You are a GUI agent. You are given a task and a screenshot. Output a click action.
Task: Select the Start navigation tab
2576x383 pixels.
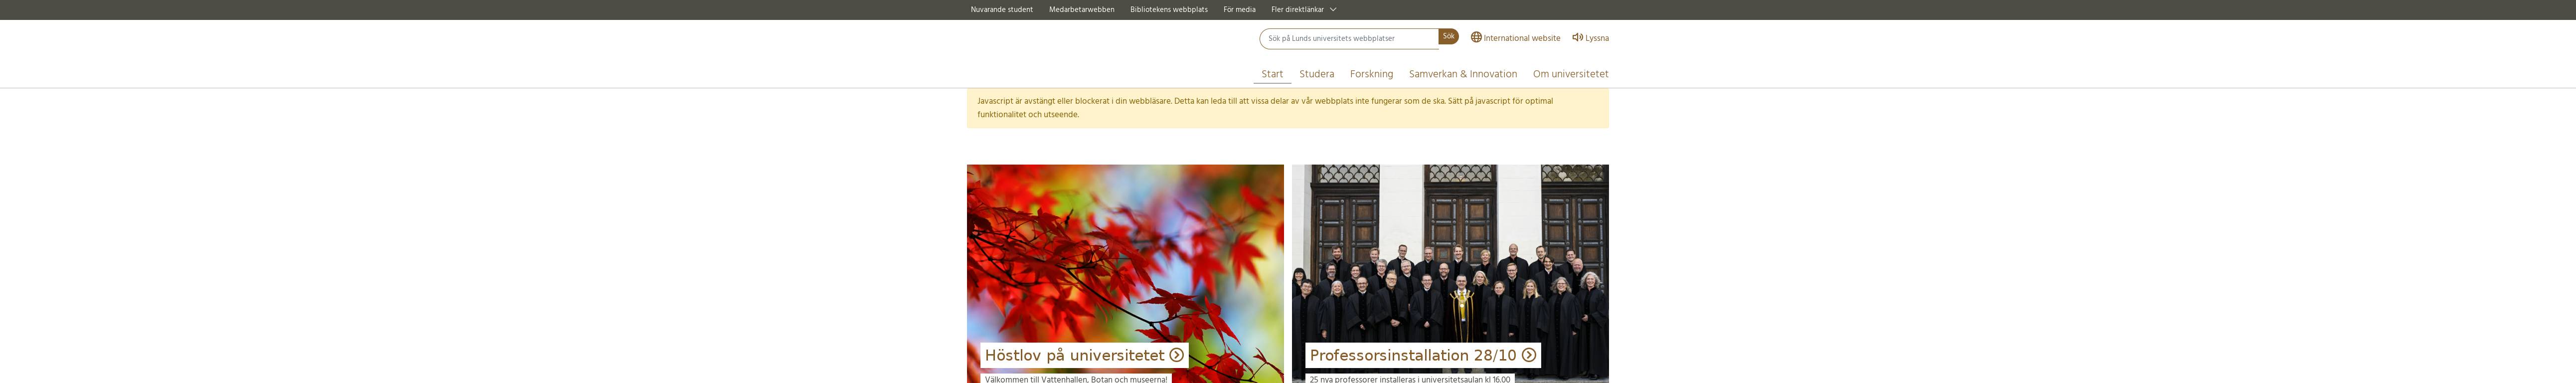tap(1272, 74)
